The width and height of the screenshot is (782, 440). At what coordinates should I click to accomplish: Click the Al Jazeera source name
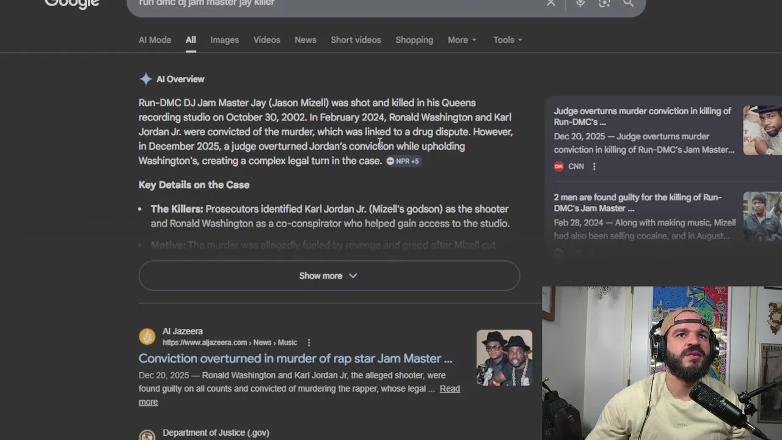(x=183, y=331)
